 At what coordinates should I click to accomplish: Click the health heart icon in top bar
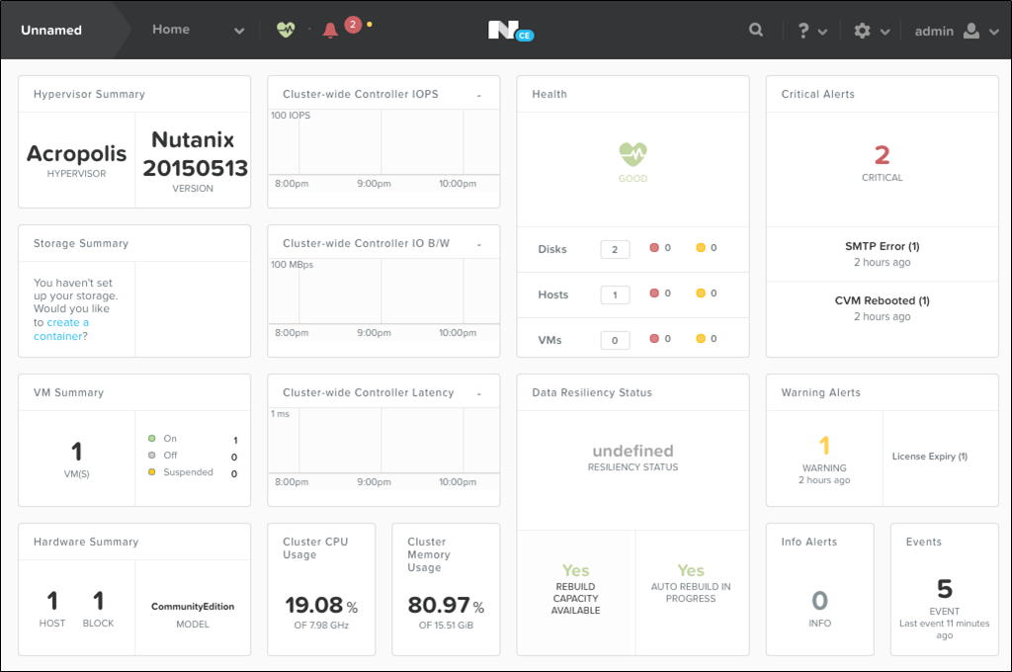[x=286, y=29]
